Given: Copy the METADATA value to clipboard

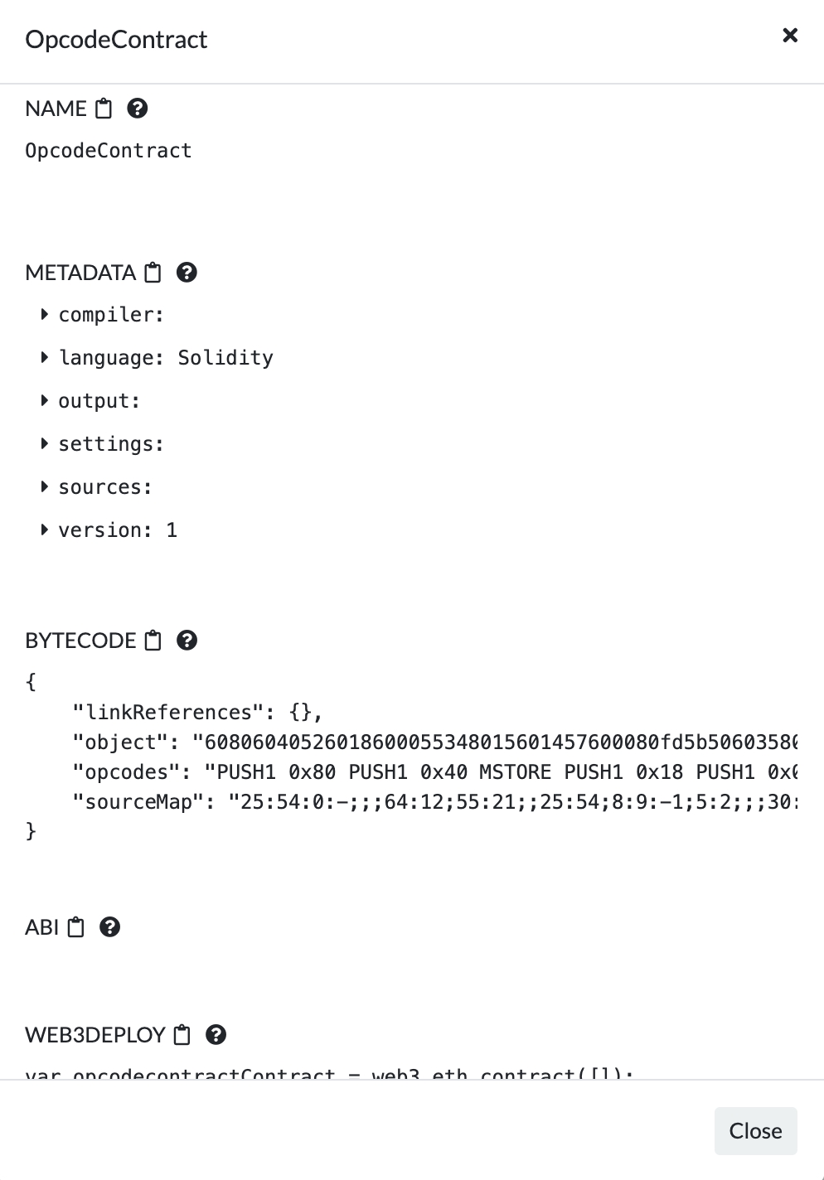Looking at the screenshot, I should tap(153, 273).
